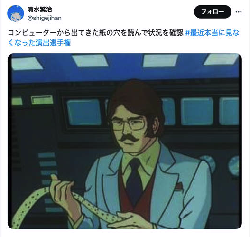Visit the @shigejihan handle link
The height and width of the screenshot is (237, 250).
click(x=44, y=18)
